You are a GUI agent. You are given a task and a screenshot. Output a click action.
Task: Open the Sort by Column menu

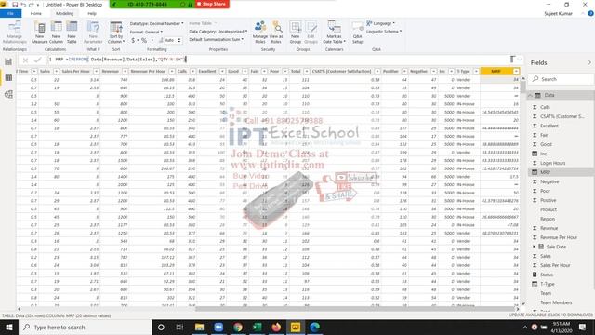point(116,33)
